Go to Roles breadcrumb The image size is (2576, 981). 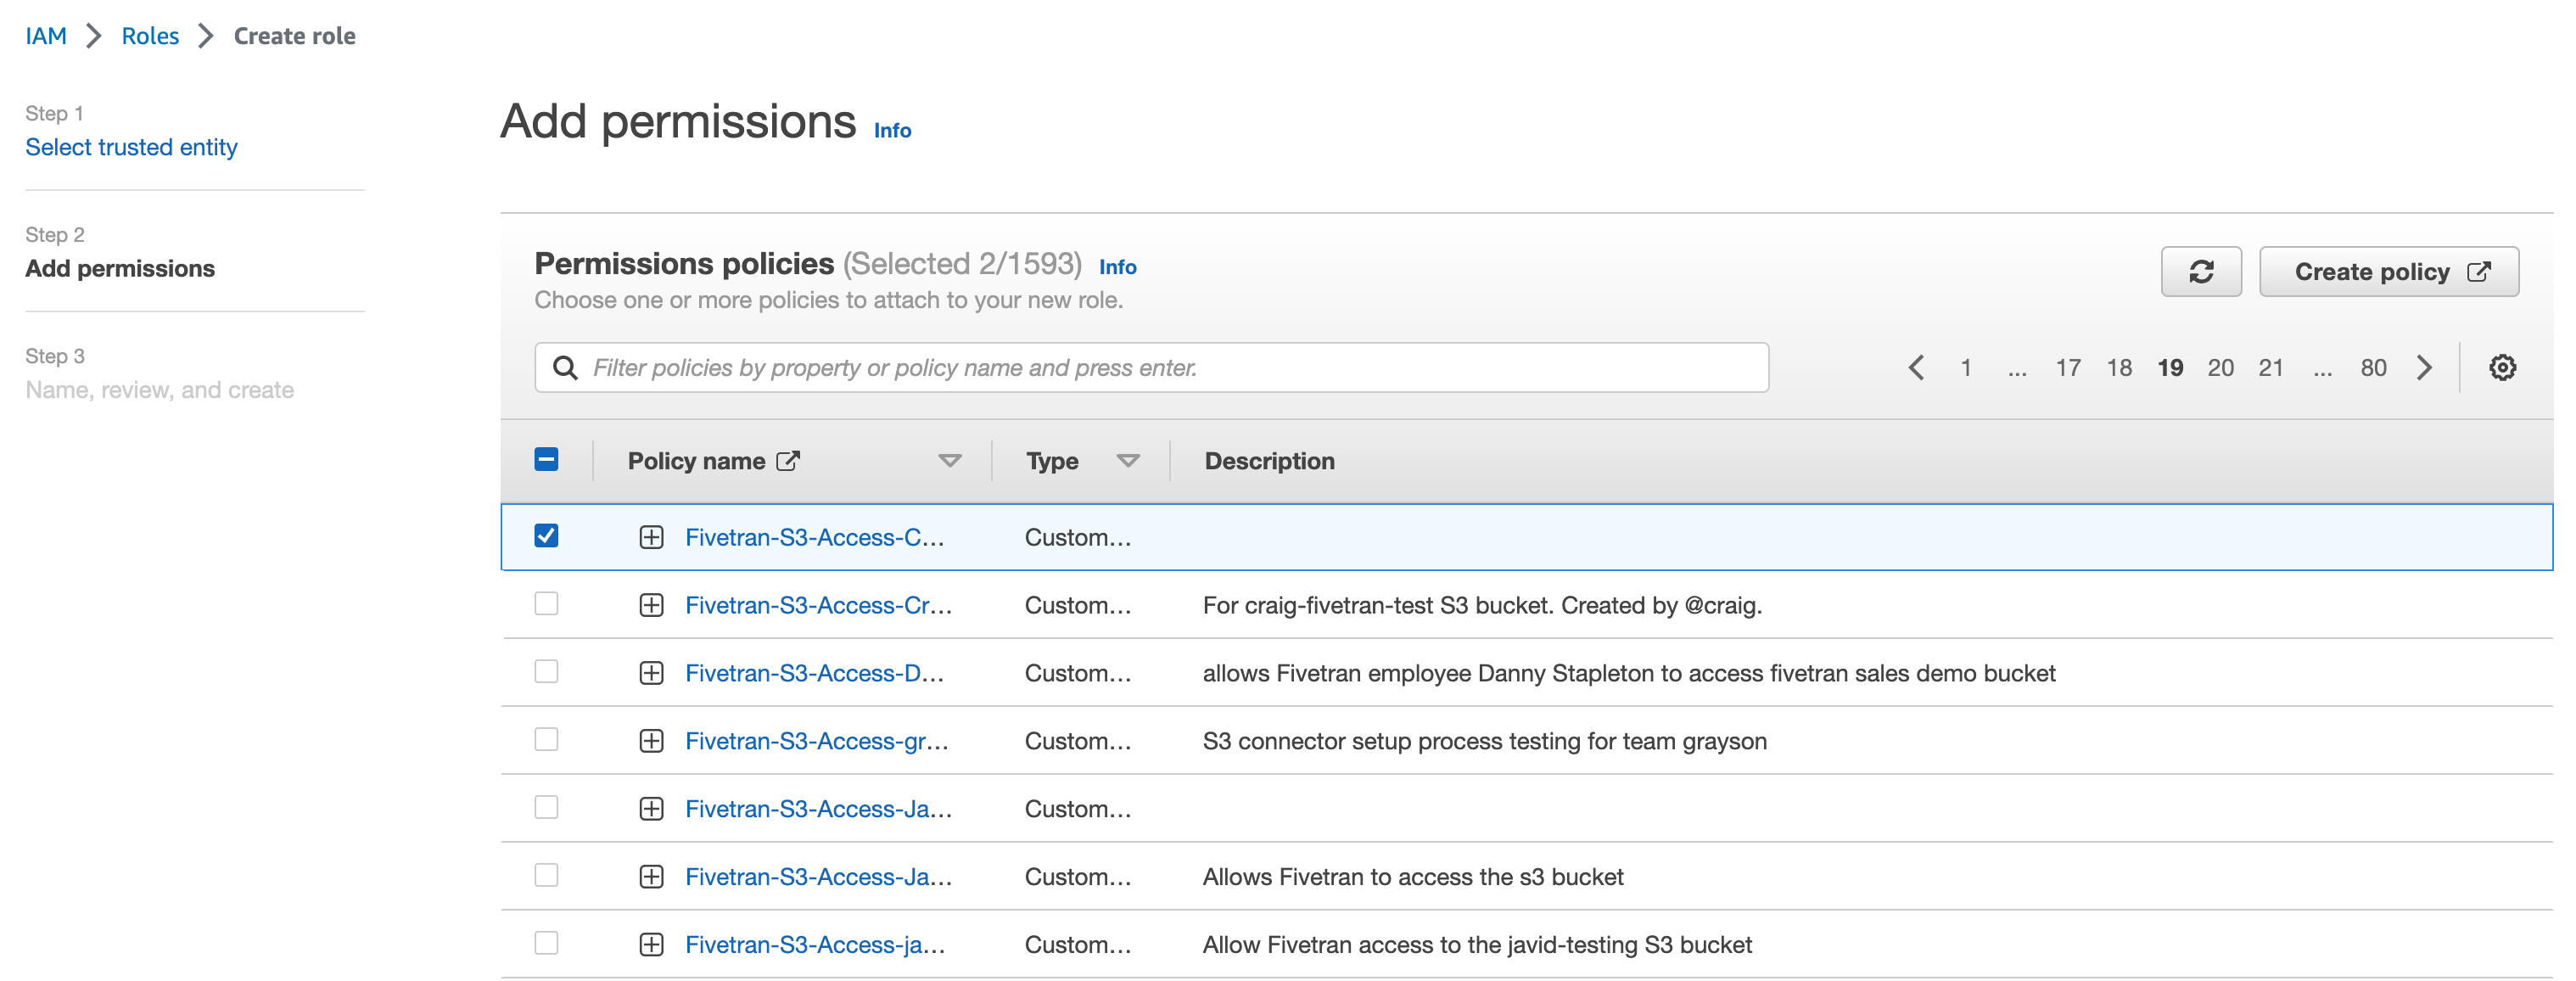click(x=150, y=36)
